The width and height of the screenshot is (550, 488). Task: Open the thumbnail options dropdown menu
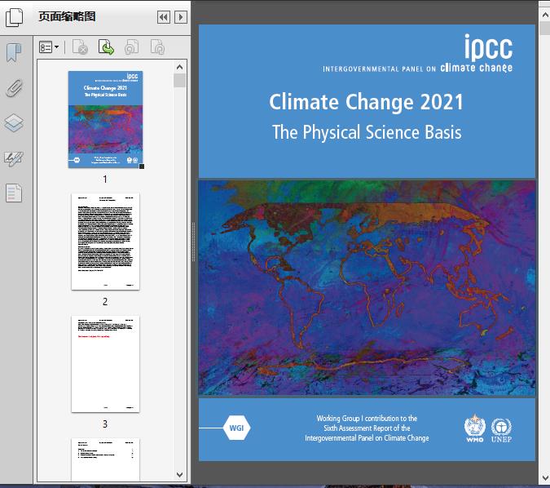(x=49, y=47)
